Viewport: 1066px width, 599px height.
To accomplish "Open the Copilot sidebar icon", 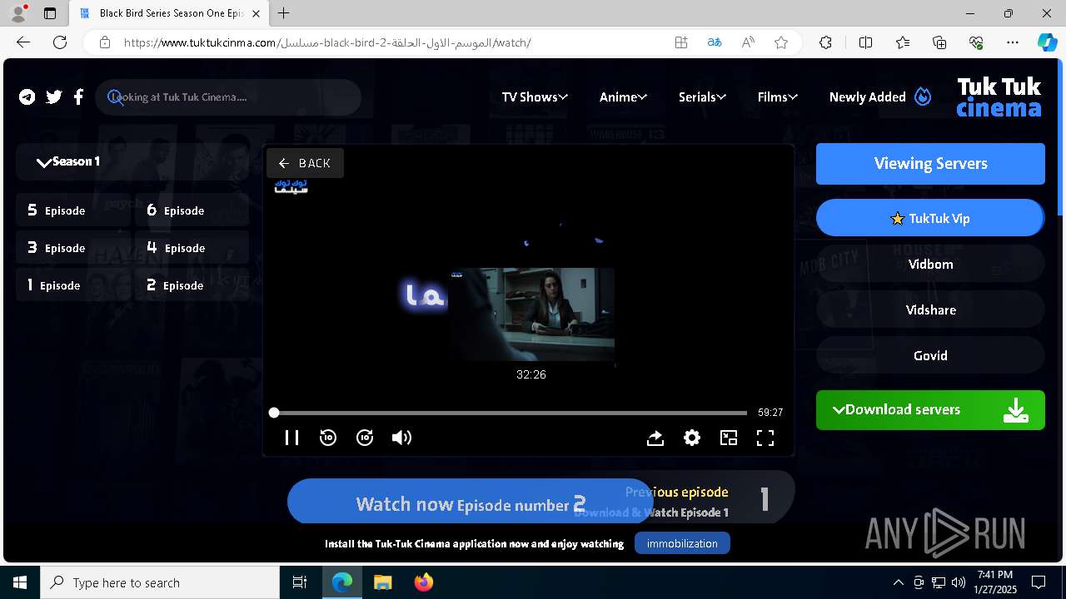I will (x=1047, y=42).
